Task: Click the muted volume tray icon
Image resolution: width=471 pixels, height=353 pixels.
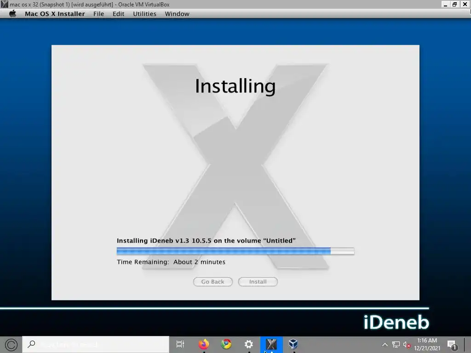Action: pyautogui.click(x=407, y=345)
